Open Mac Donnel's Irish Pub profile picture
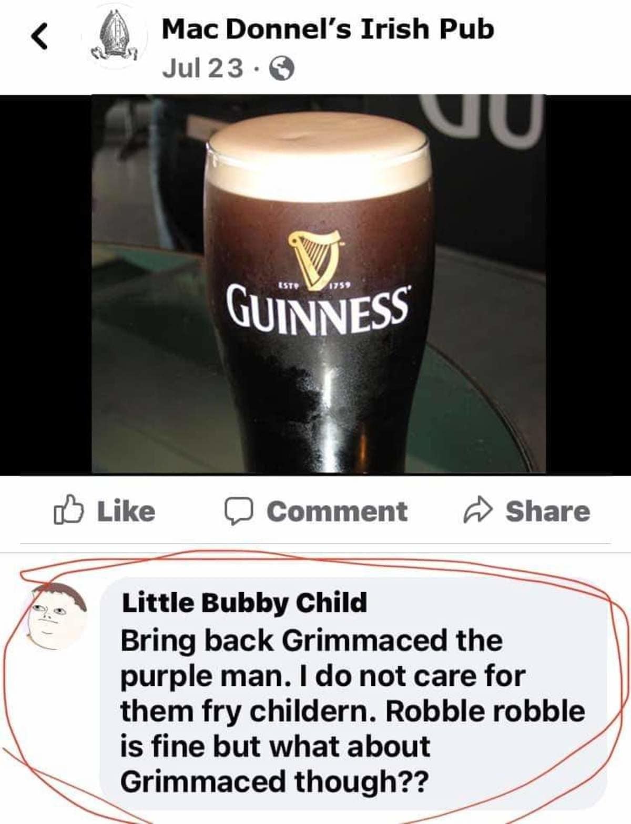Screen dimensions: 631x824 (x=113, y=37)
